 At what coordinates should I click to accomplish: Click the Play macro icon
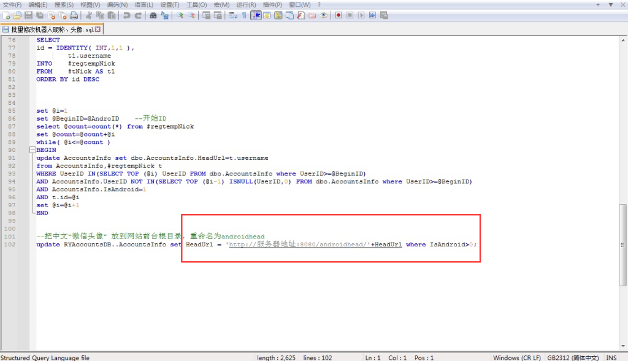click(361, 15)
